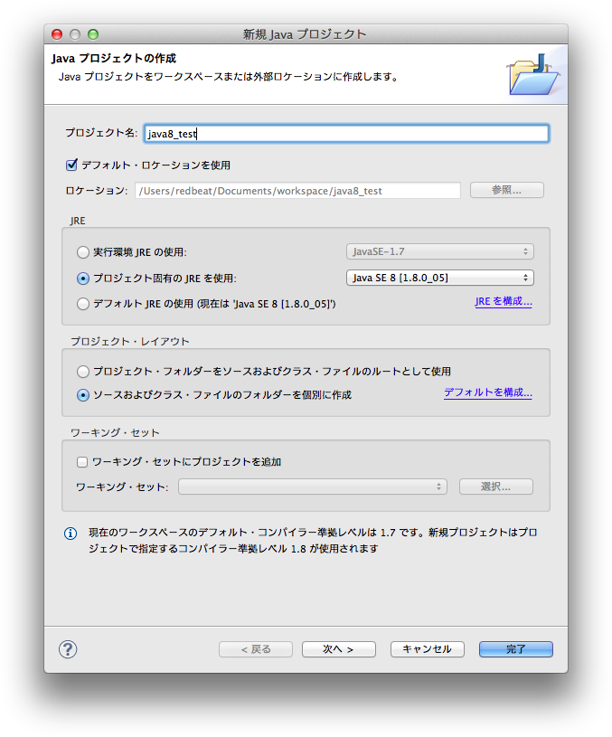
Task: Click the JRE group label
Action: 78,221
